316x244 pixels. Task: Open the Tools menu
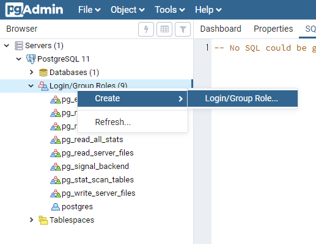coord(170,10)
